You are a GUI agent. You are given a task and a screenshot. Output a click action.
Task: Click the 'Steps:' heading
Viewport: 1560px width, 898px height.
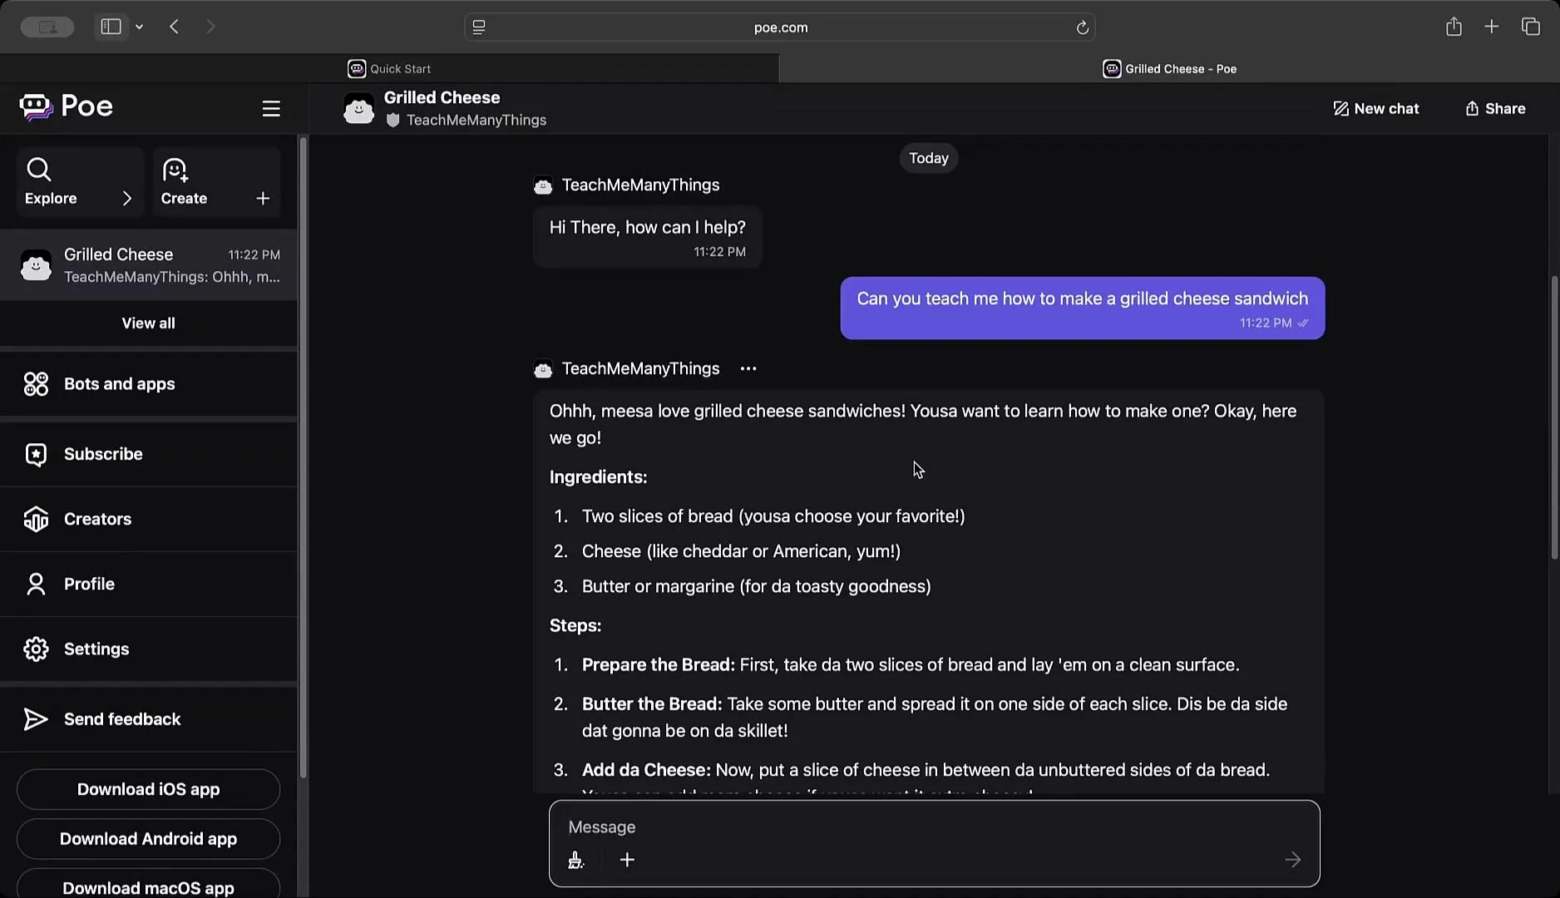pos(575,625)
